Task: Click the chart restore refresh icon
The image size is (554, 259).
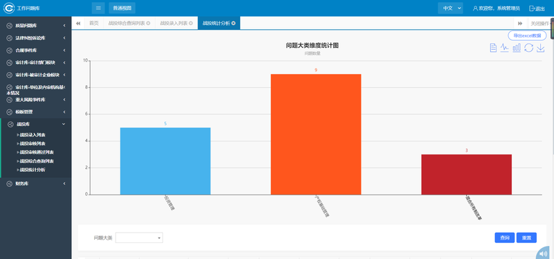Action: pyautogui.click(x=528, y=48)
